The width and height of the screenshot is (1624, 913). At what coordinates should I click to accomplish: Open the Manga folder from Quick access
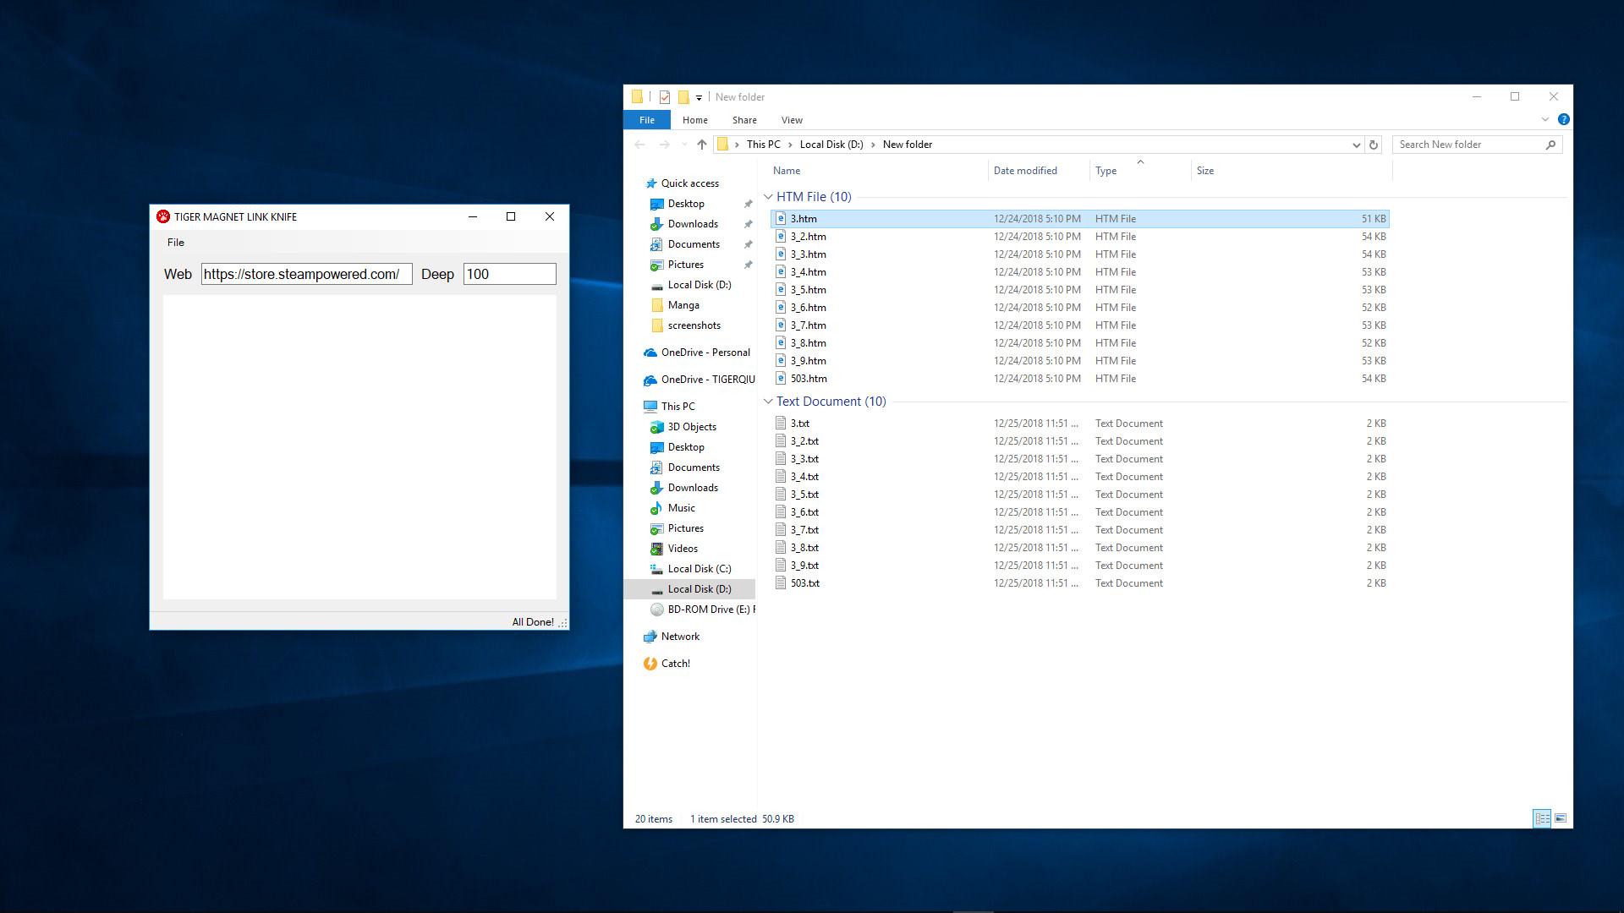[x=682, y=304]
